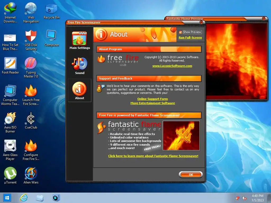Open the Windows Start button
Screen dimensions: 271x203
point(7,198)
